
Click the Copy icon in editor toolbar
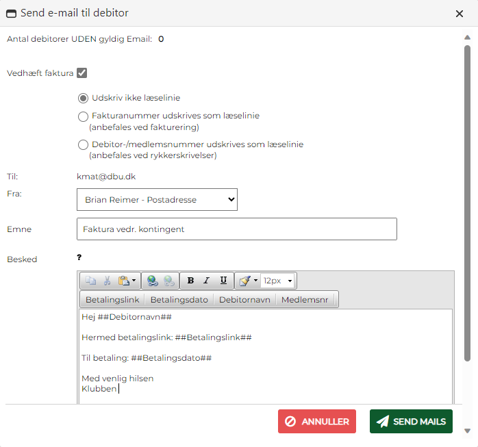pos(91,281)
